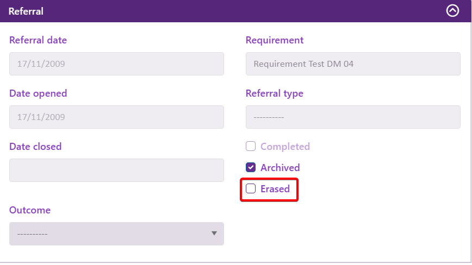Click the Date opened label
Image resolution: width=472 pixels, height=265 pixels.
(38, 93)
